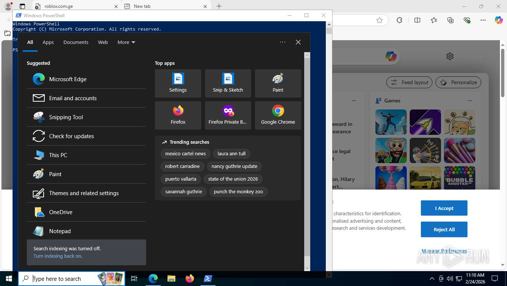Switch to the roblox.com.ge browser tab
This screenshot has width=507, height=286.
[x=76, y=6]
